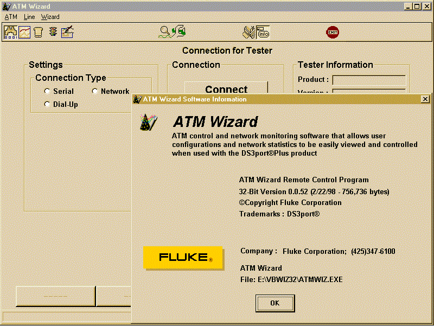The width and height of the screenshot is (434, 326).
Task: Click the large italic 'ATM Wizard' heading
Action: [215, 122]
